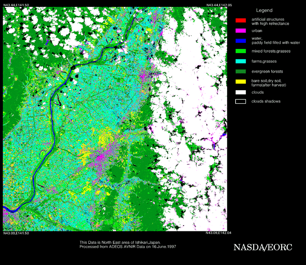Viewport: 306px width, 265px height.
Task: Click the 'N43.09,E141.50' corner coordinate
Action: 16,233
